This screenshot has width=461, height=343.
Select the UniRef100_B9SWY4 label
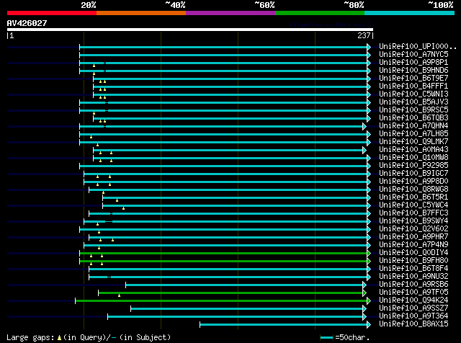coord(413,221)
